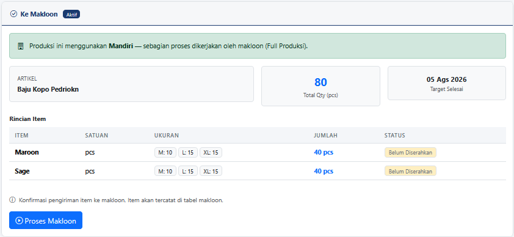Click the Total Qty (pcs) label

pyautogui.click(x=320, y=95)
